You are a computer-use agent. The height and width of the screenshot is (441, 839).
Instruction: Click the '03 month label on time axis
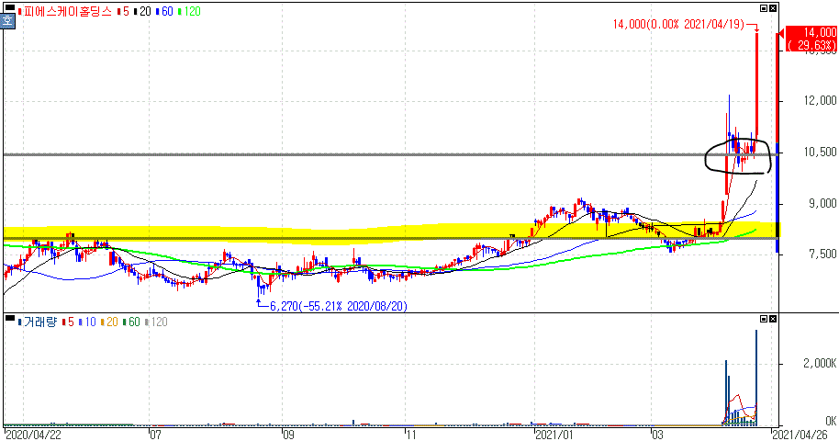[x=657, y=434]
